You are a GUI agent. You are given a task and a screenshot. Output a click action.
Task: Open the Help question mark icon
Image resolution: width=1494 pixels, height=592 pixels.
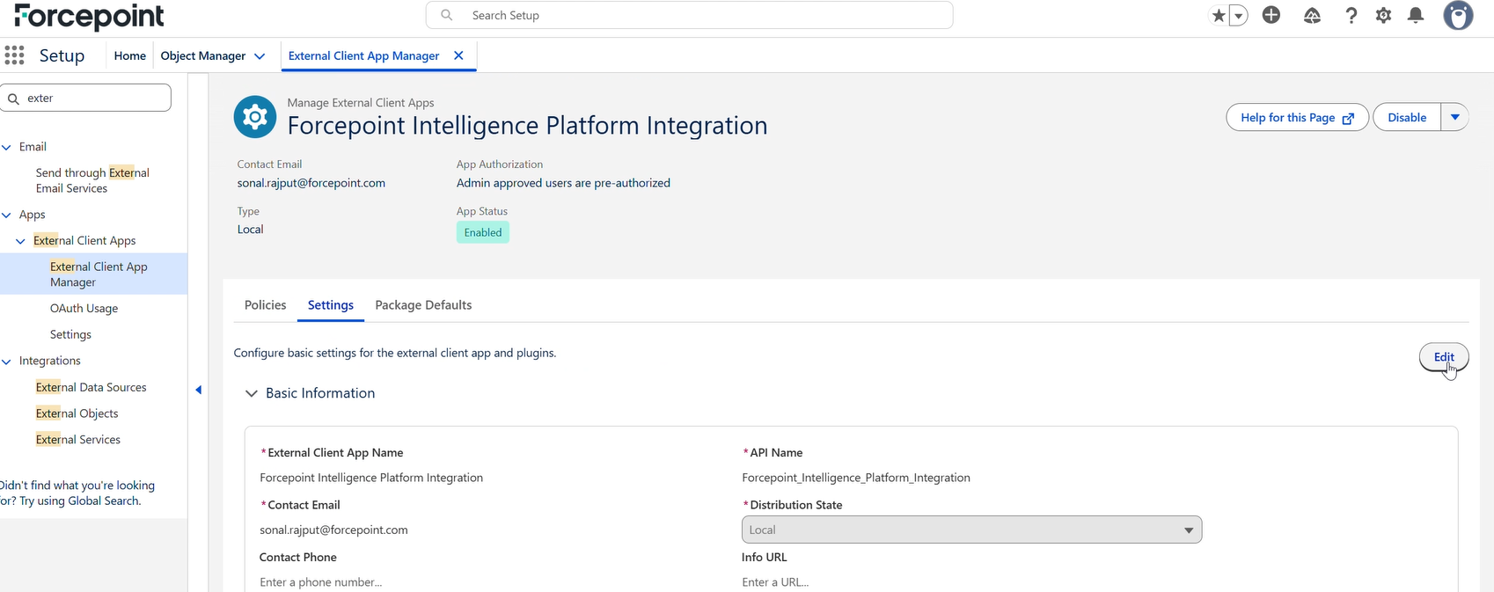[1351, 15]
